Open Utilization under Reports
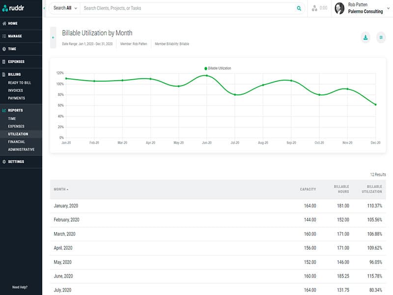This screenshot has height=295, width=393. pos(18,134)
